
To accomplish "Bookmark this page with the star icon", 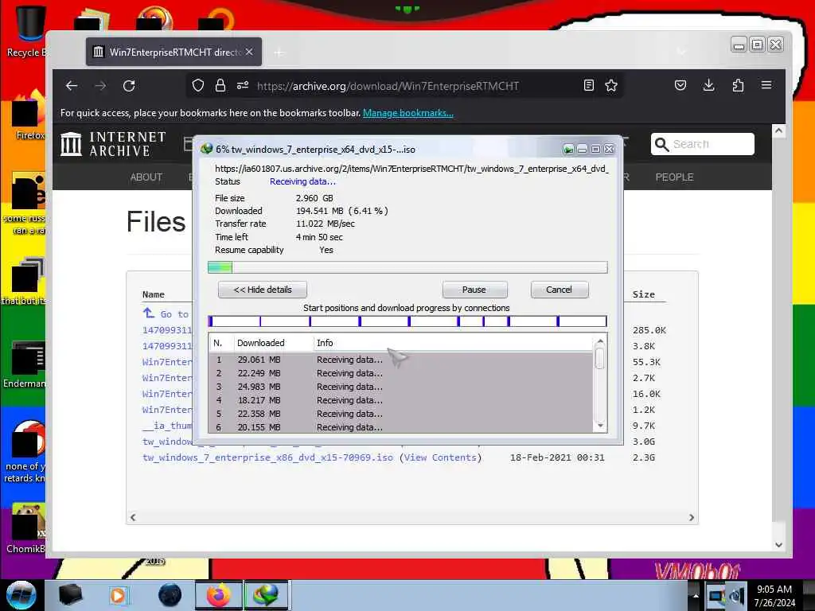I will tap(611, 86).
